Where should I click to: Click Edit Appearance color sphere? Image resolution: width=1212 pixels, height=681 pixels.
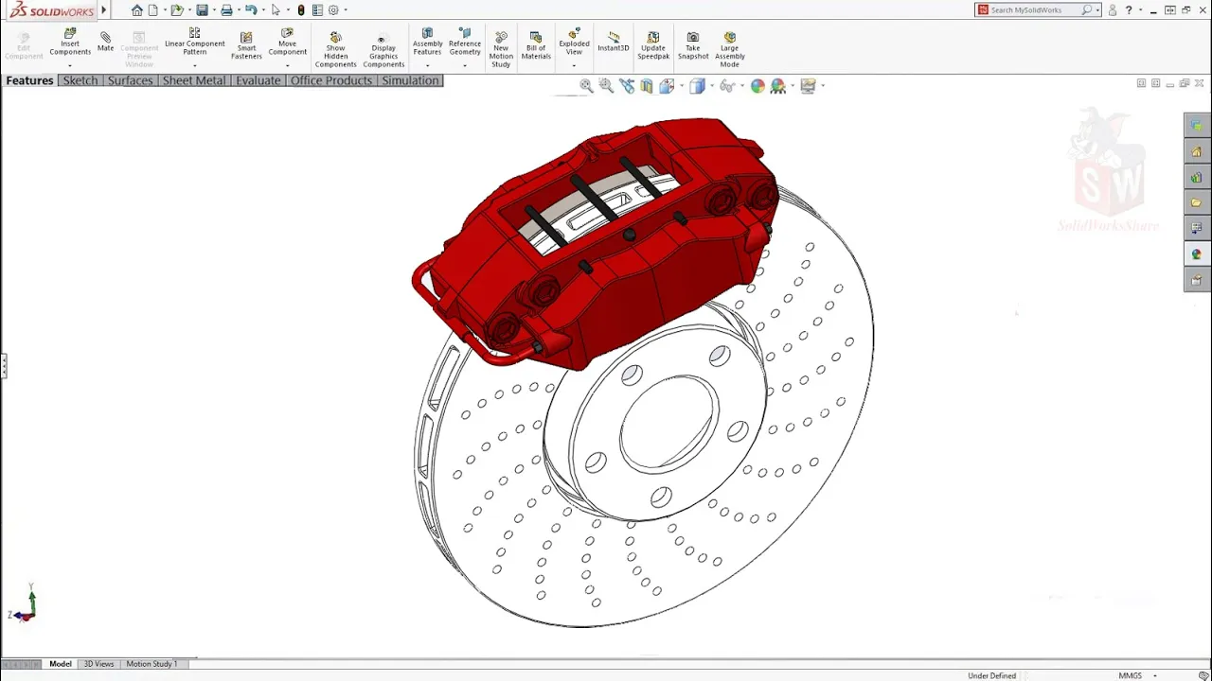click(x=757, y=86)
